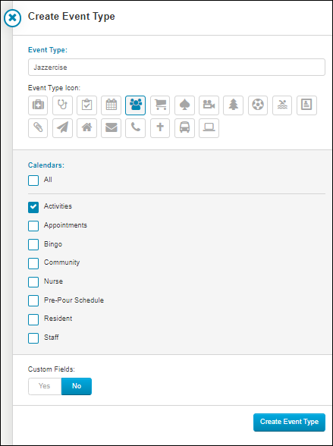Choose the video camera event icon
Image resolution: width=333 pixels, height=446 pixels.
pos(209,105)
